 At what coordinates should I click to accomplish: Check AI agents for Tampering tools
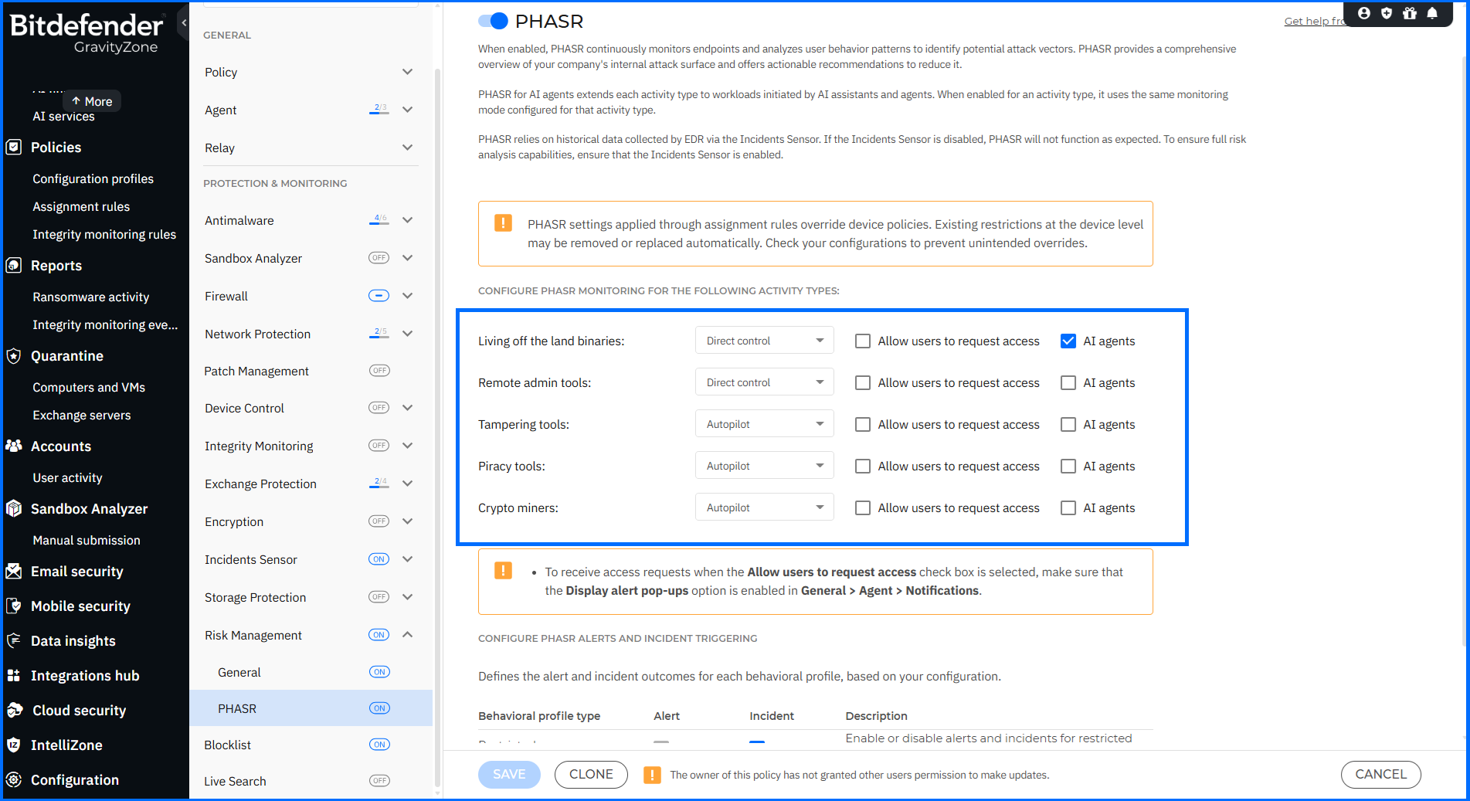1068,424
